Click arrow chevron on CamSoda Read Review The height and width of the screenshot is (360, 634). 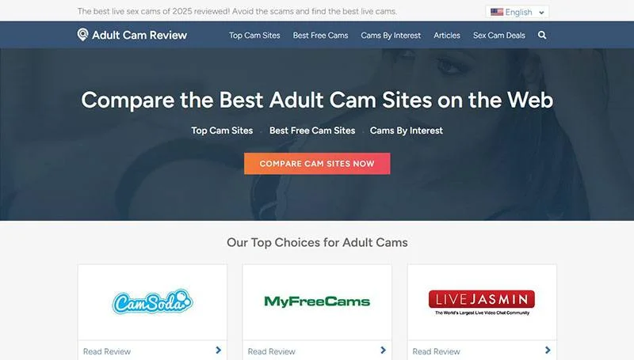pos(219,351)
